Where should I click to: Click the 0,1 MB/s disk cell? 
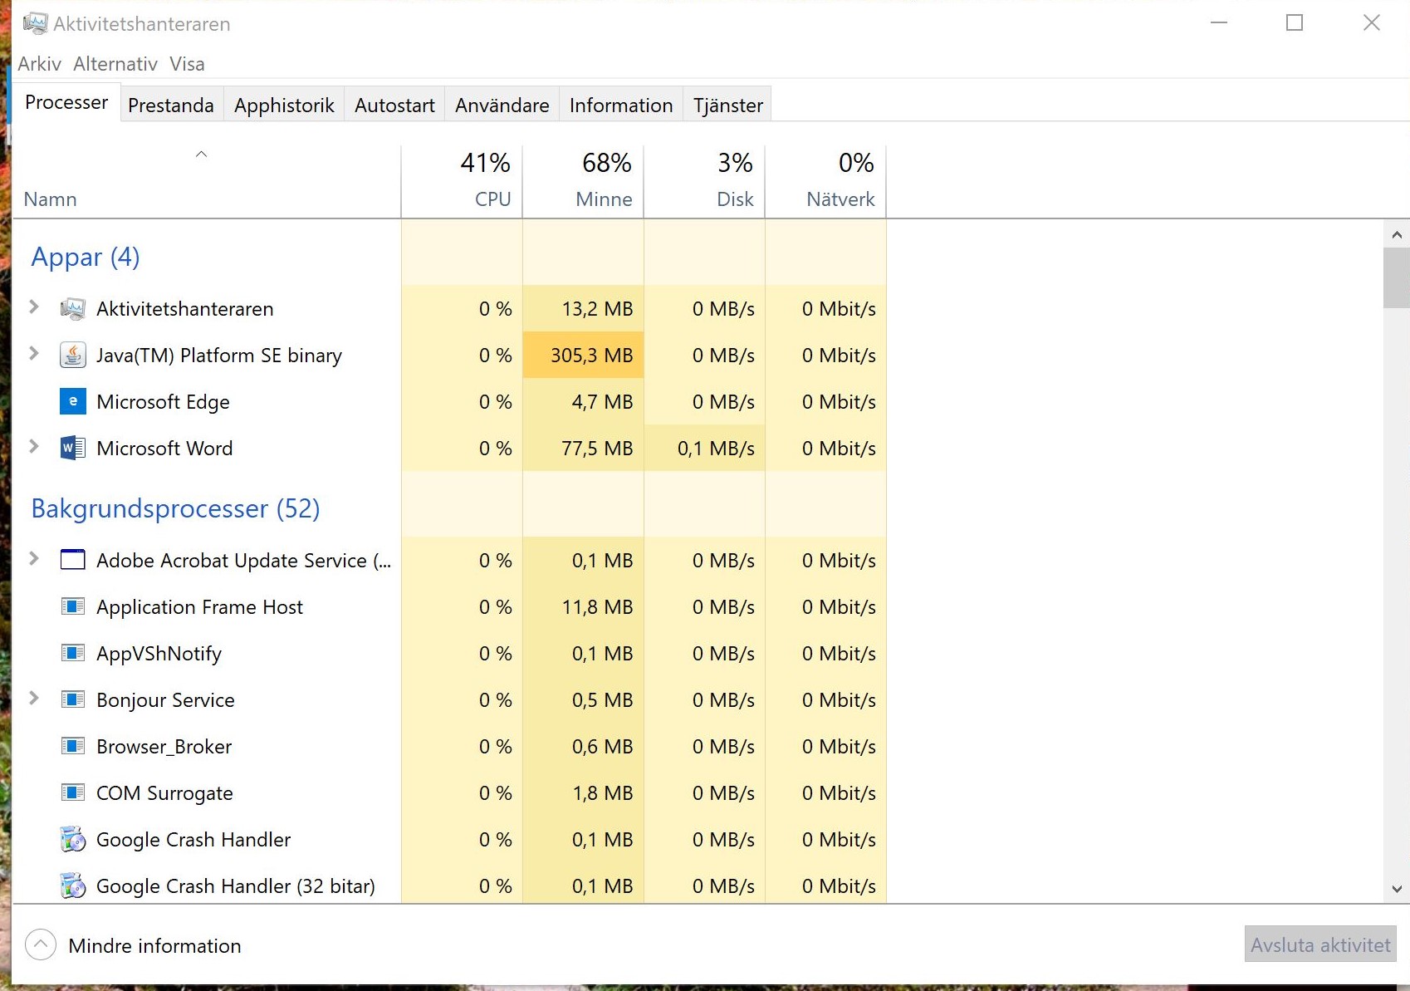[704, 449]
